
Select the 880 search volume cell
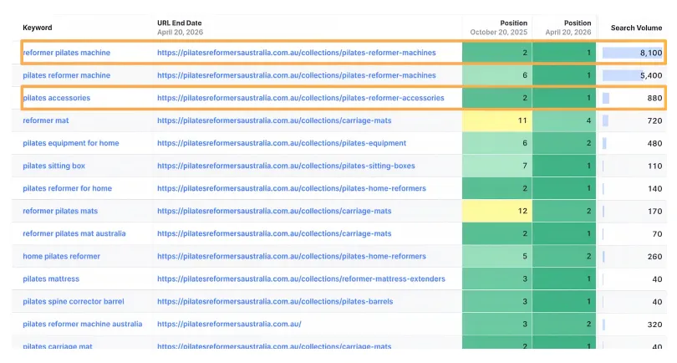coord(633,98)
